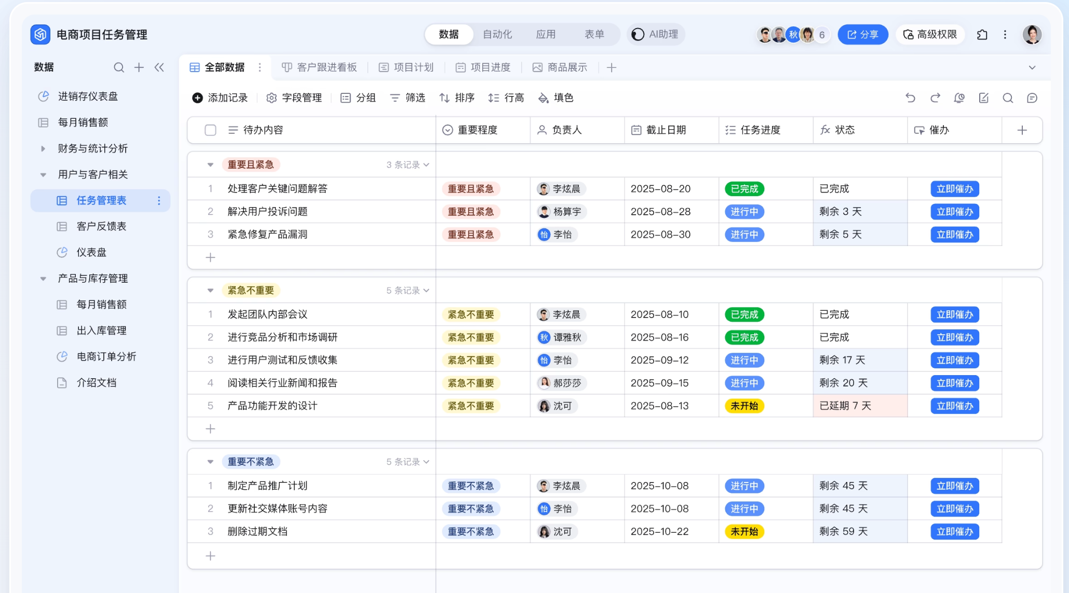Open the plugin puzzle-piece icon
Image resolution: width=1069 pixels, height=593 pixels.
click(x=982, y=35)
